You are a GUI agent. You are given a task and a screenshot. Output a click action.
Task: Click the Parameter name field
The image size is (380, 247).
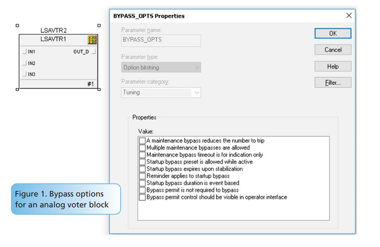[x=161, y=40]
